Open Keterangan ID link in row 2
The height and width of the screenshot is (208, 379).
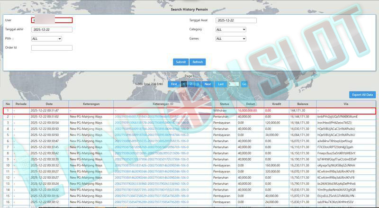[x=151, y=116]
